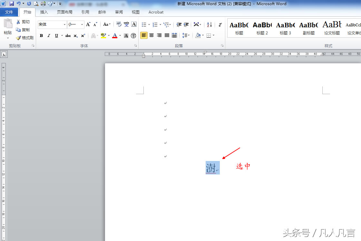Viewport: 361px width, 241px height.
Task: Toggle Italic formatting
Action: click(x=49, y=36)
